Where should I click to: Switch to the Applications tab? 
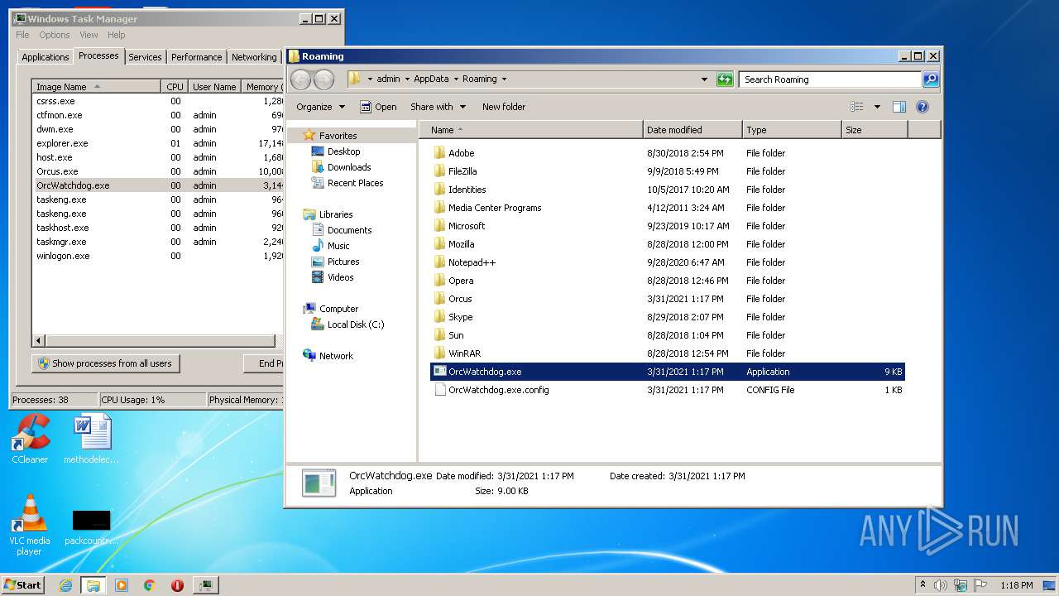46,57
